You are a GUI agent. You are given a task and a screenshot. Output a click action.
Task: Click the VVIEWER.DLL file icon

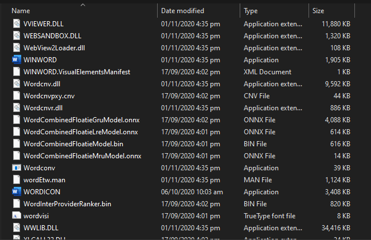point(17,24)
